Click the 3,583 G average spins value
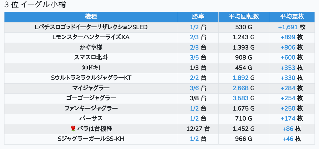 (243, 98)
